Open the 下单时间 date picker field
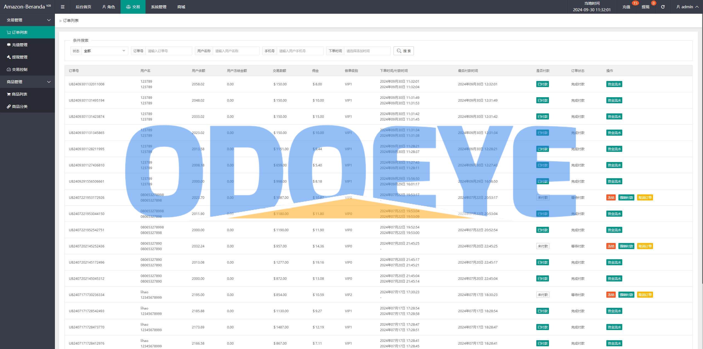703x349 pixels. coord(367,51)
